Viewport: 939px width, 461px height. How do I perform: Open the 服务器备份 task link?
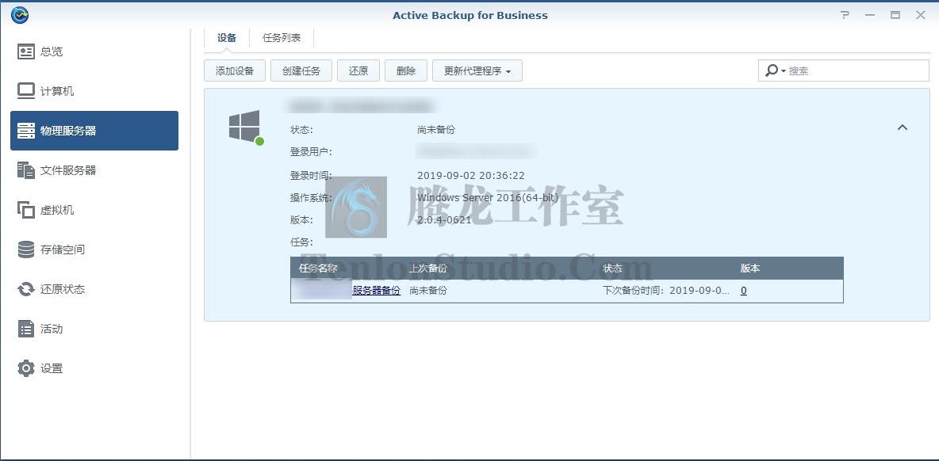376,291
